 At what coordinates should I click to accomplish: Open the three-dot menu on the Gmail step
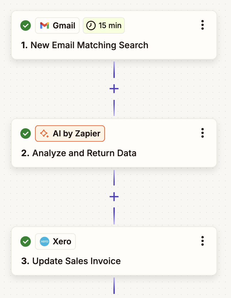203,25
